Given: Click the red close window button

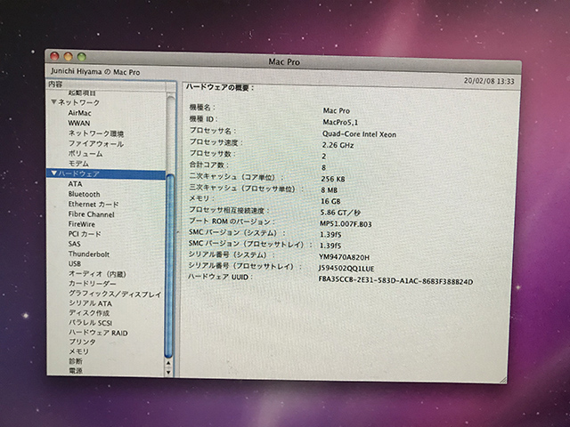Looking at the screenshot, I should [x=54, y=56].
